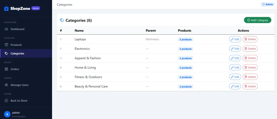This screenshot has height=119, width=277.
Task: Add a new category with the green button
Action: (258, 20)
